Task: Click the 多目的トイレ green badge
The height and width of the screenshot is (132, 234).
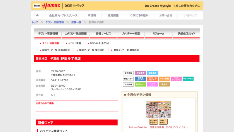Action: point(140,84)
